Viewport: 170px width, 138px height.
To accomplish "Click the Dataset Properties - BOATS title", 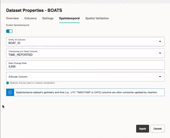I will (34, 10).
